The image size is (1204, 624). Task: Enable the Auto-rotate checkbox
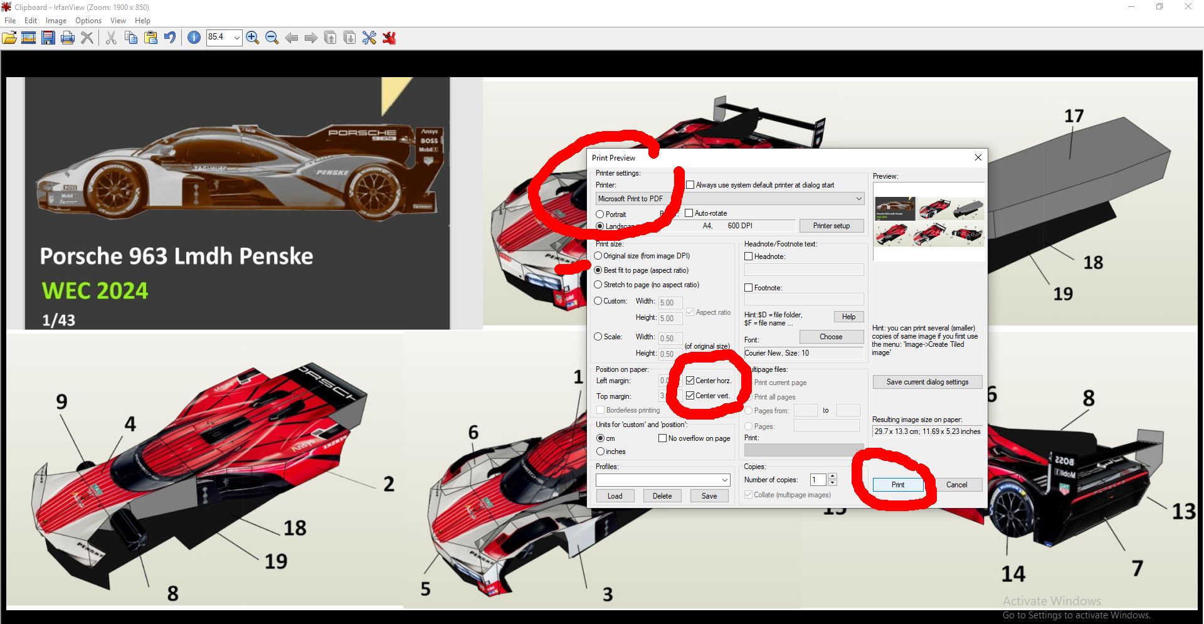689,213
